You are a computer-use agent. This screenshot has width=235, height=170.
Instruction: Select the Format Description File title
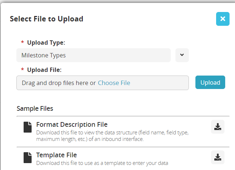coord(72,125)
